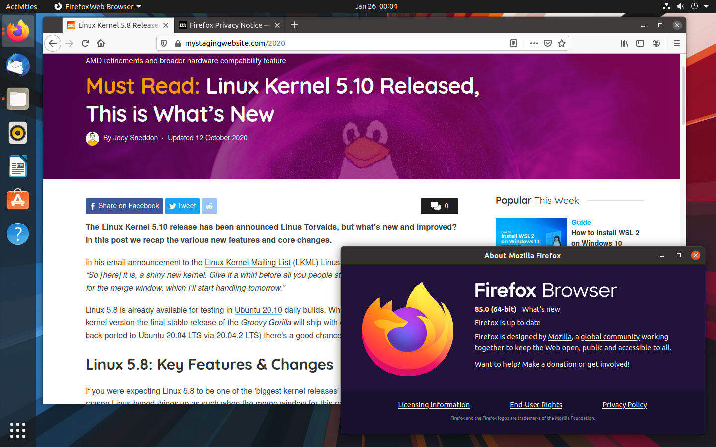This screenshot has height=447, width=716.
Task: Reload the current page
Action: click(85, 43)
